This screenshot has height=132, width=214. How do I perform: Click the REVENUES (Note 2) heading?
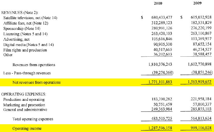[20, 13]
